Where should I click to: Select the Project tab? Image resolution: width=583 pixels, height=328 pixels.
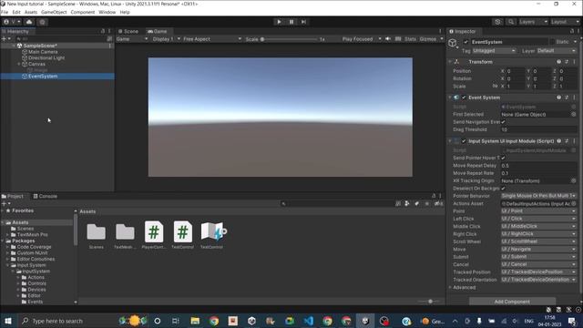click(x=13, y=196)
